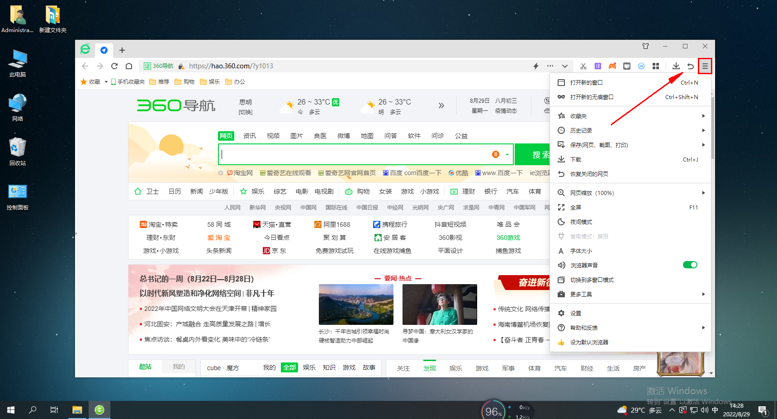
Task: Expand the more tools submenu arrow
Action: [703, 294]
